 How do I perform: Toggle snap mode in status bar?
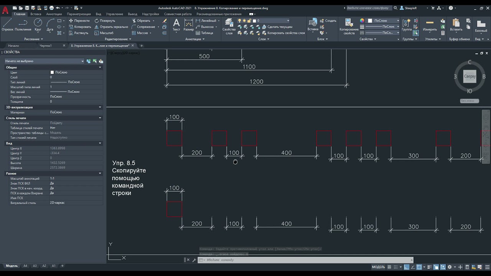coord(395,267)
